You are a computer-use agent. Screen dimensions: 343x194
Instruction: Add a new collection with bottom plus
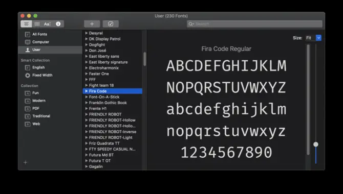[26, 162]
